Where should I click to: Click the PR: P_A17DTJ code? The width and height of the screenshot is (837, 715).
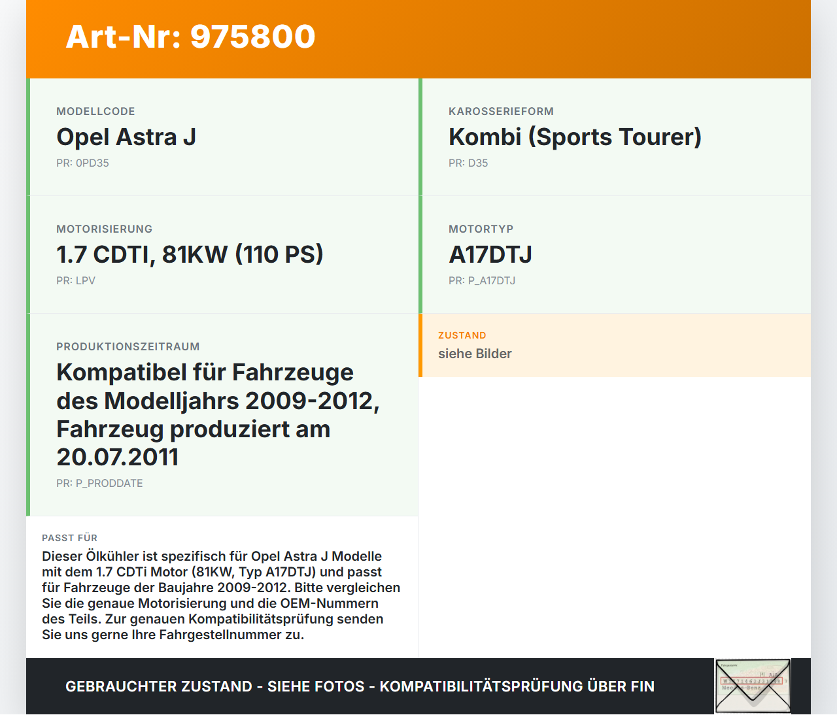482,280
